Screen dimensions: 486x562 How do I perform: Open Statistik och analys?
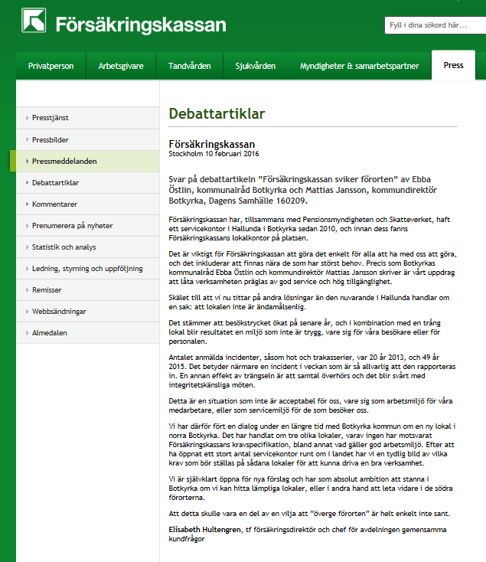tap(88, 247)
